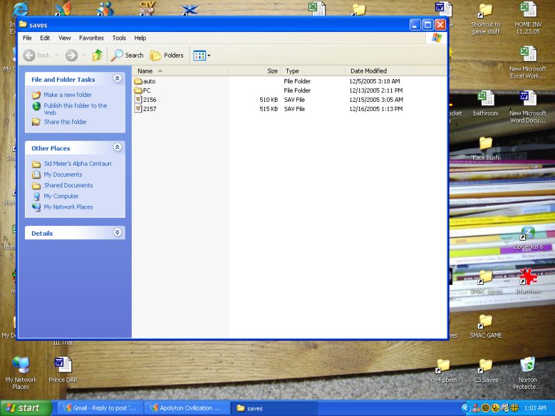Click the Windows Start button
555x416 pixels.
26,408
